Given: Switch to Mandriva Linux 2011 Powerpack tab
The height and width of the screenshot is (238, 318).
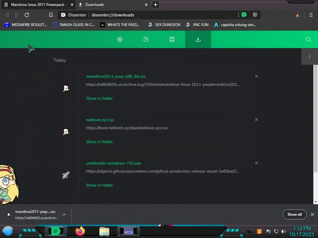Looking at the screenshot, I should (38, 5).
